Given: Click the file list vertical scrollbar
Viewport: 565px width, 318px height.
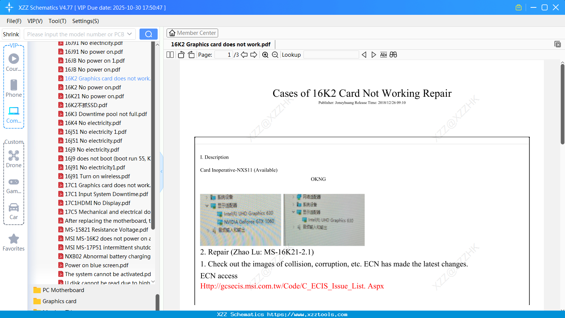Looking at the screenshot, I should click(153, 135).
